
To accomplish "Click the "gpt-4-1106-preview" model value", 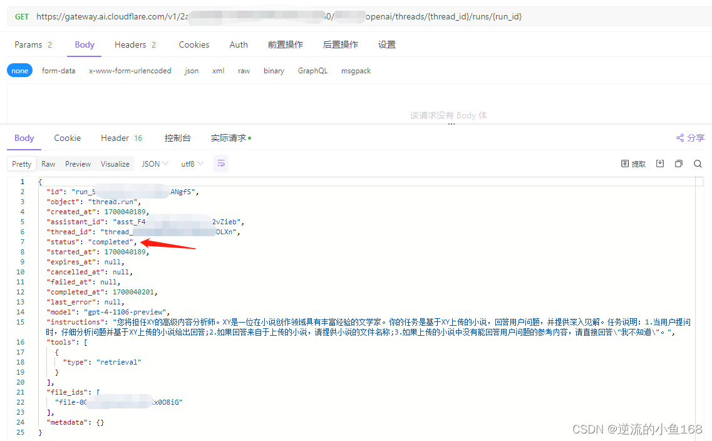I will click(125, 312).
